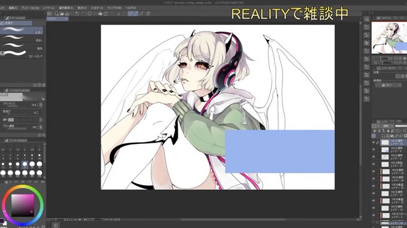
Task: Choose the 0.7 brush size preset
Action: (x=3, y=148)
